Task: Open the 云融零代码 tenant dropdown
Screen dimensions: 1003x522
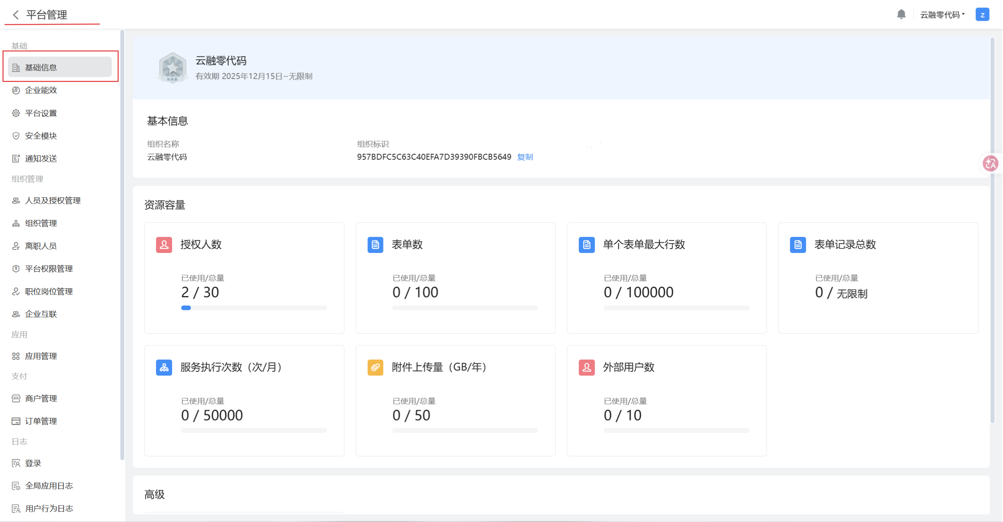Action: coord(941,14)
